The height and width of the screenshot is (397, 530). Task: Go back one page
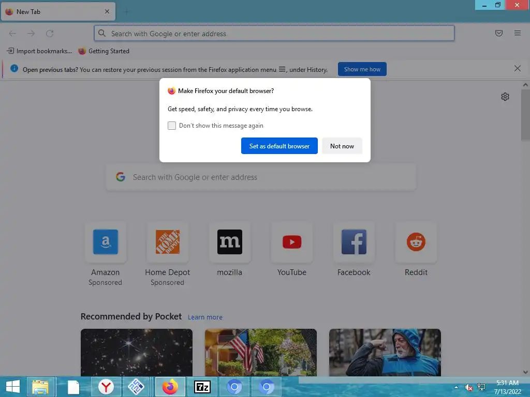point(12,34)
